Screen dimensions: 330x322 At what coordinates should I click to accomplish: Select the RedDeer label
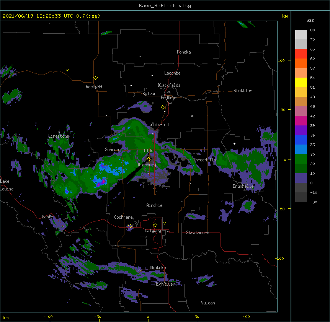[x=168, y=98]
